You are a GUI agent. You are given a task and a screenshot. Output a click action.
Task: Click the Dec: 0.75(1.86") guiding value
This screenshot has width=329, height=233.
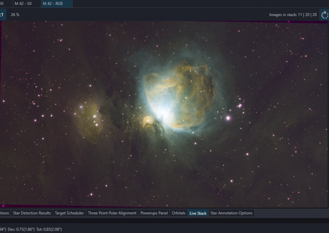21,229
